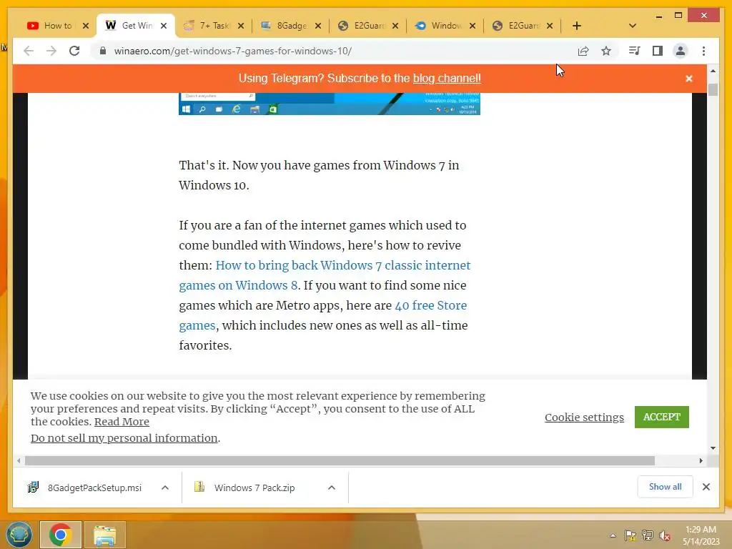Close the 'Window' tab

pyautogui.click(x=473, y=26)
